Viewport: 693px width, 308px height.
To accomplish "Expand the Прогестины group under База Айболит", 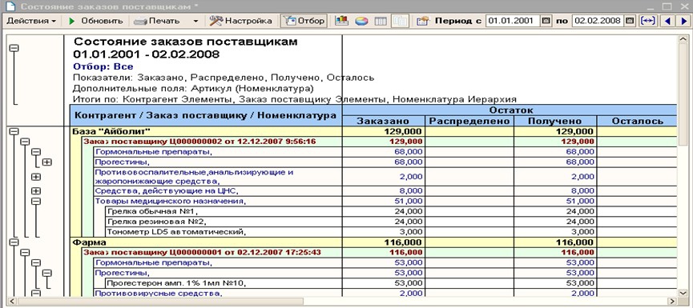I will click(46, 162).
